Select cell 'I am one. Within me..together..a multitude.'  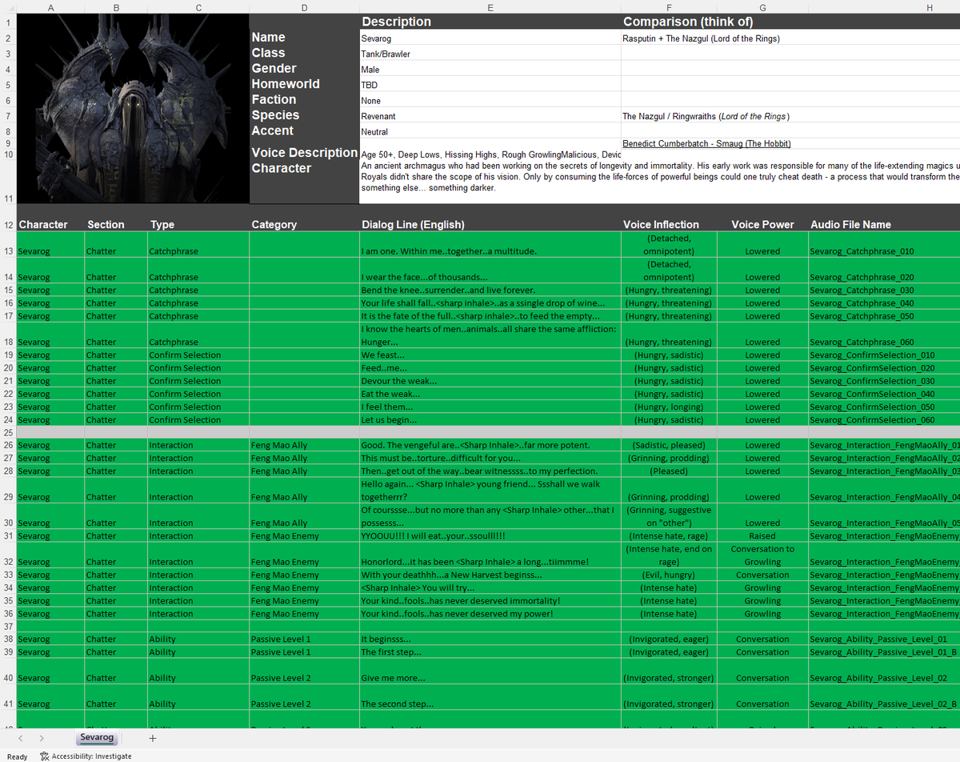pos(490,245)
